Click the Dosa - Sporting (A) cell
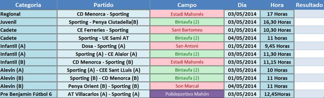The height and width of the screenshot is (98, 324). pos(103,46)
